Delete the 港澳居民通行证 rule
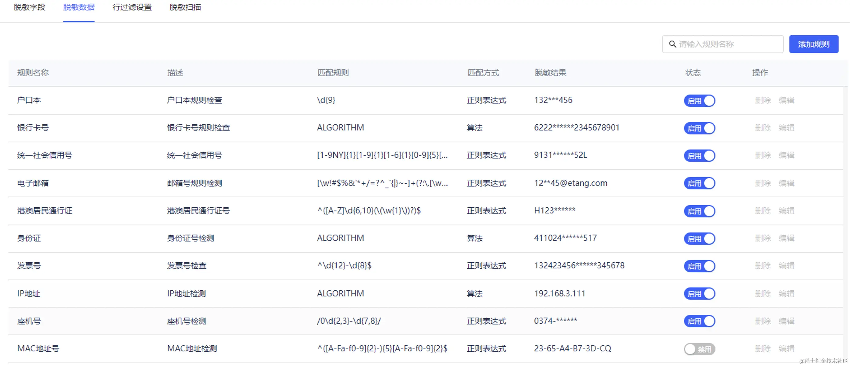 click(762, 210)
